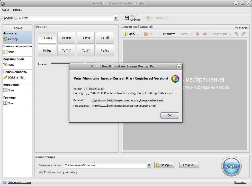Open the Коррекции task section
Viewport: 252px width, 186px height.
pos(17,89)
